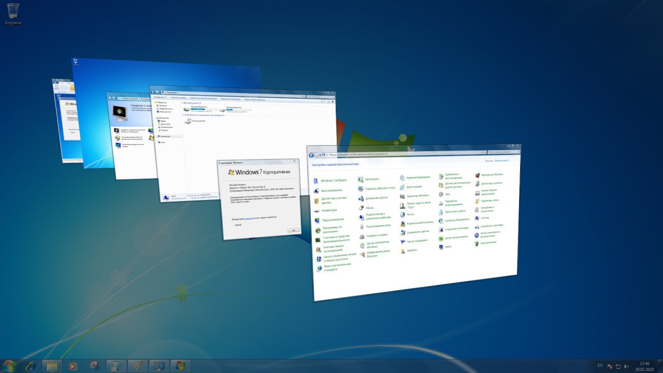Open the Start menu orb

tap(9, 366)
